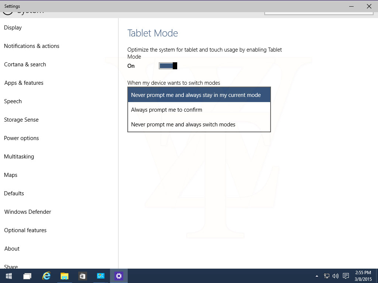Open Maps settings
Screen dimensions: 378x283
11,175
